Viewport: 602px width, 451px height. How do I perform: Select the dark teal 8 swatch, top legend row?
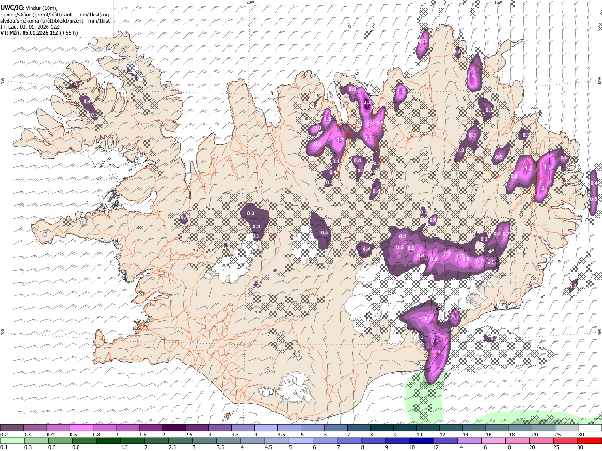coord(381,428)
